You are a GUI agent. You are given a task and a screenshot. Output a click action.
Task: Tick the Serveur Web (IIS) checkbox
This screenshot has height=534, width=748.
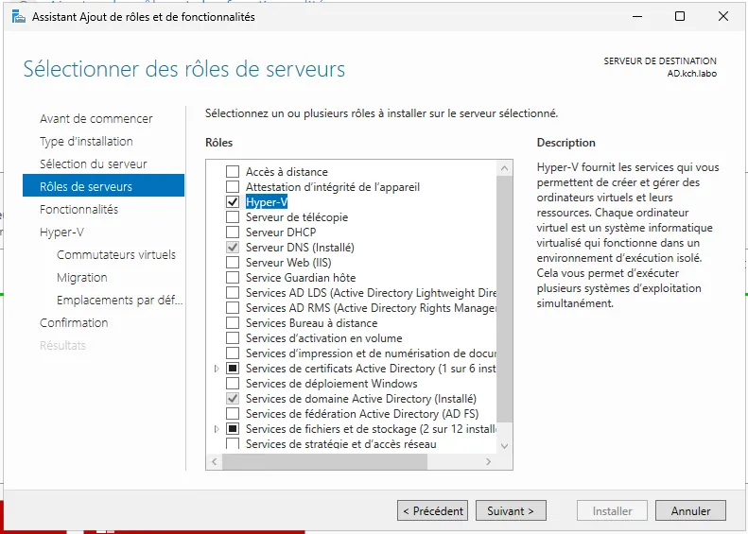coord(233,263)
